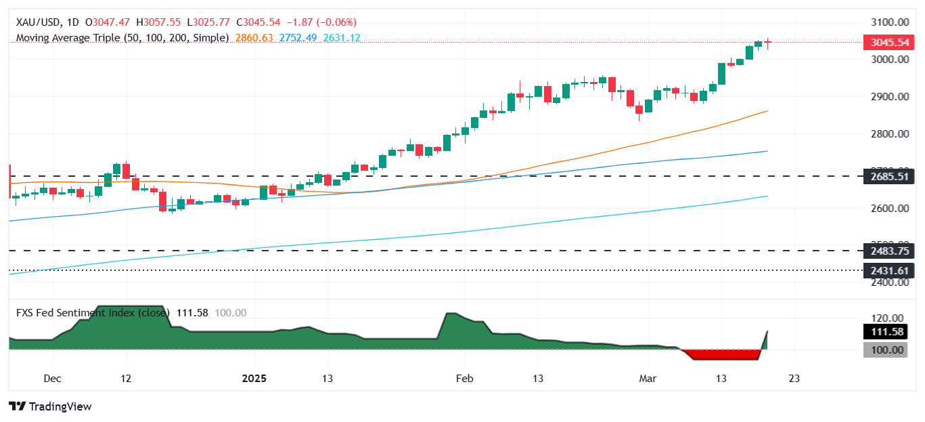Click the TradingView logo

(51, 406)
